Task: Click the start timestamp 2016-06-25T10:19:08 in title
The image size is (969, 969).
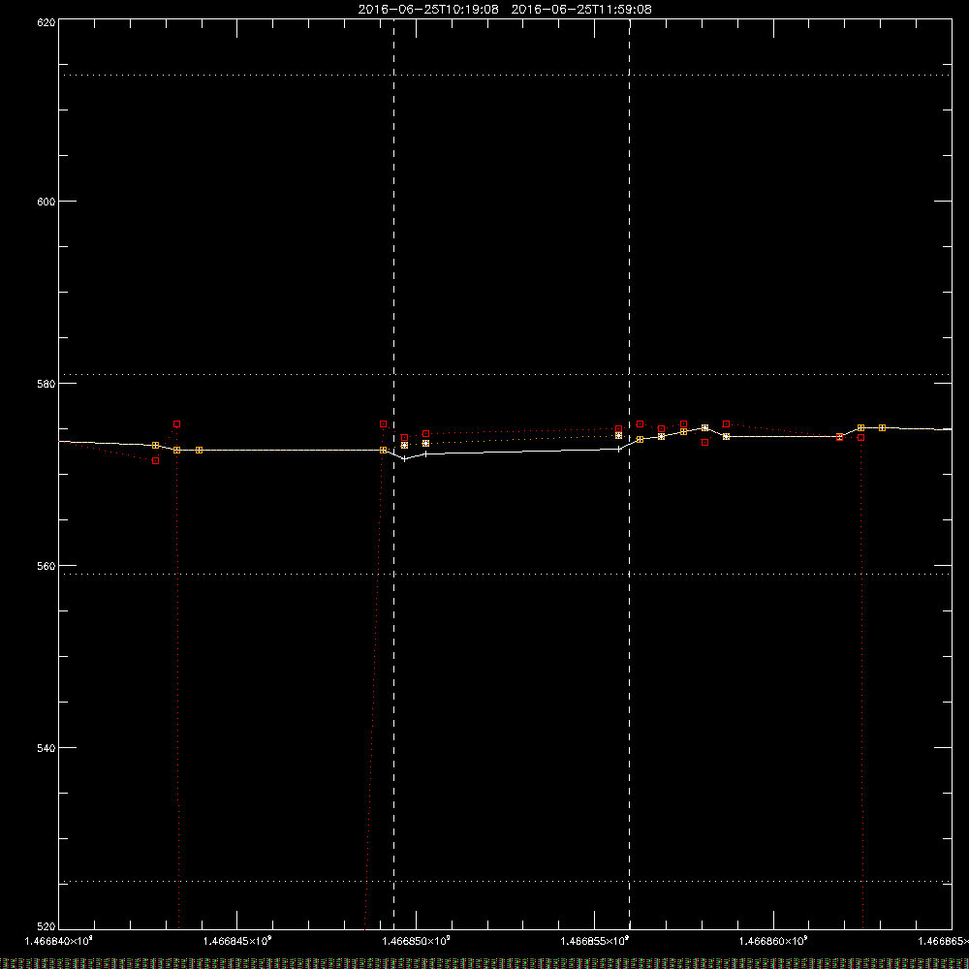Action: coord(428,10)
